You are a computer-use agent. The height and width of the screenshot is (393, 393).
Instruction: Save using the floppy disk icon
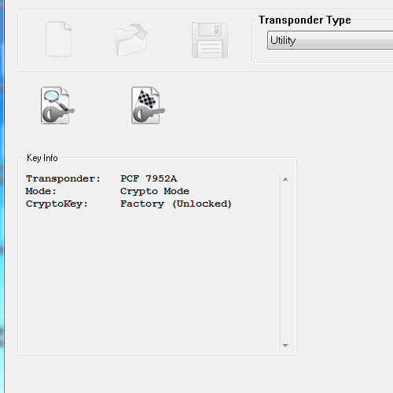(210, 40)
